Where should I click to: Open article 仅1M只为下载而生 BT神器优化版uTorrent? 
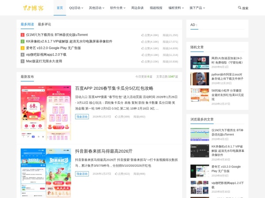coord(57,35)
